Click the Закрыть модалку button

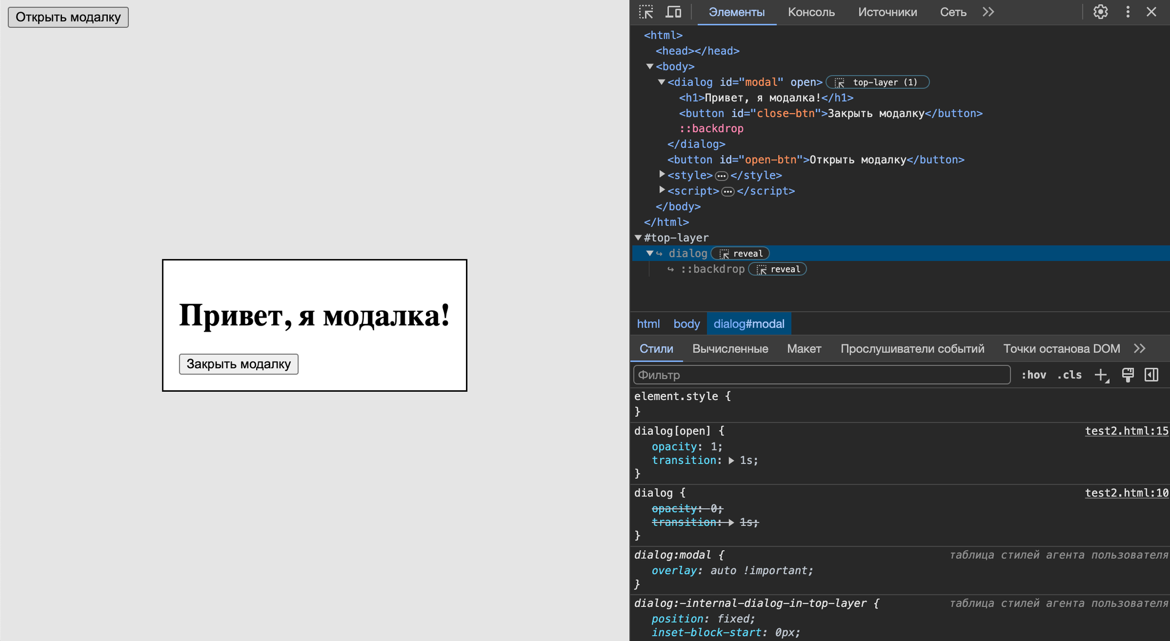pos(239,364)
